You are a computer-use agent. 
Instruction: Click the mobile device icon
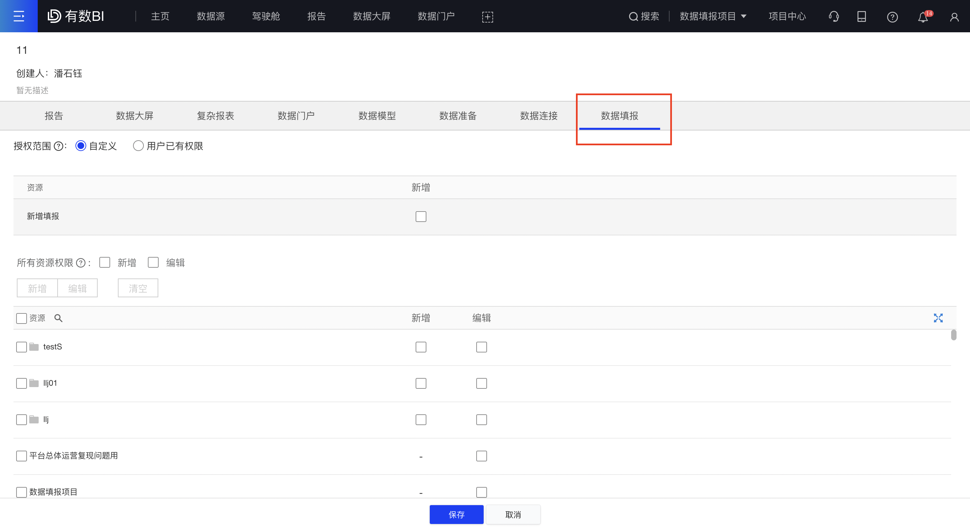(862, 16)
